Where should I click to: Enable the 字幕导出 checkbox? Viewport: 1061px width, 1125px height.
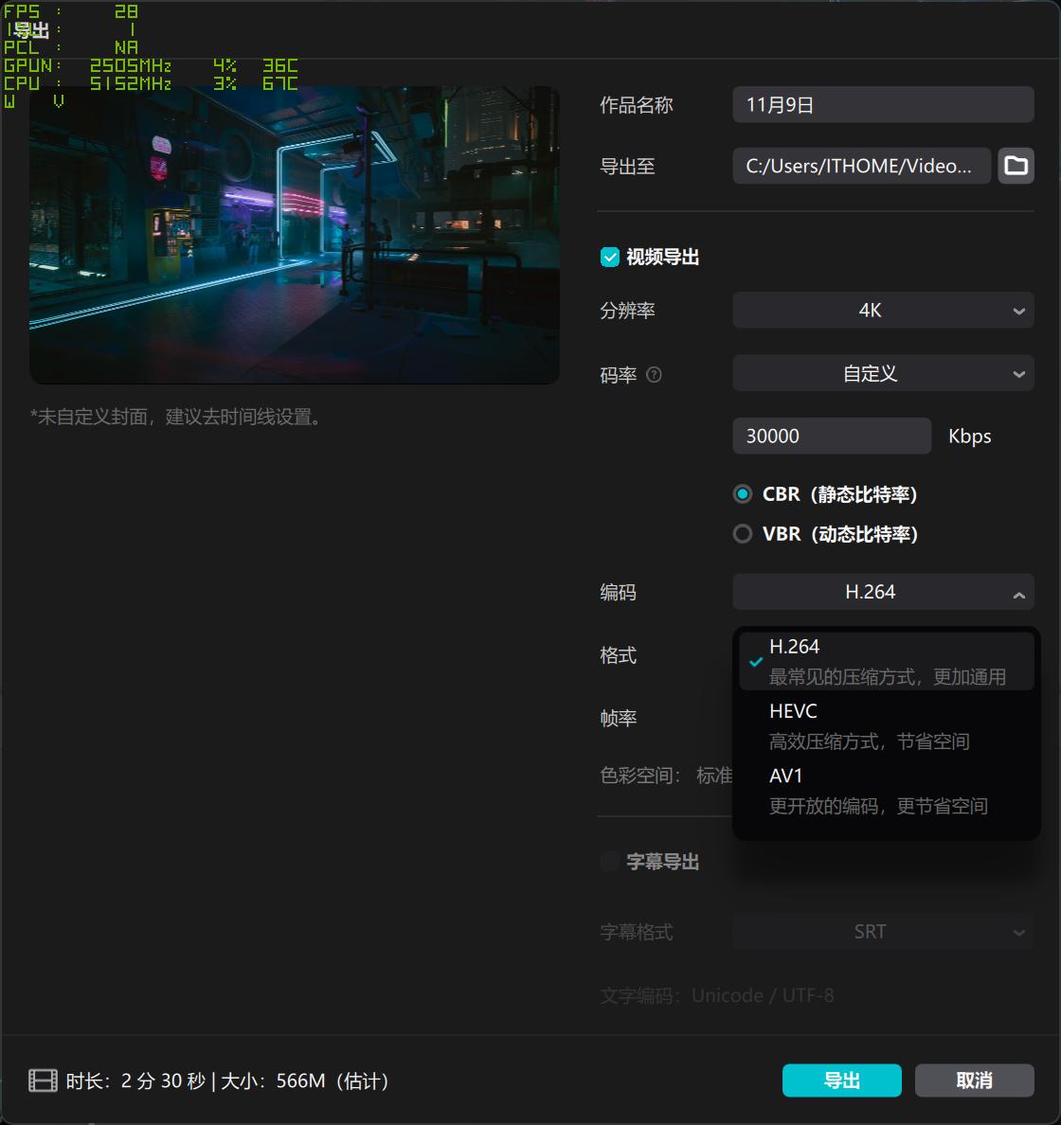pyautogui.click(x=609, y=861)
